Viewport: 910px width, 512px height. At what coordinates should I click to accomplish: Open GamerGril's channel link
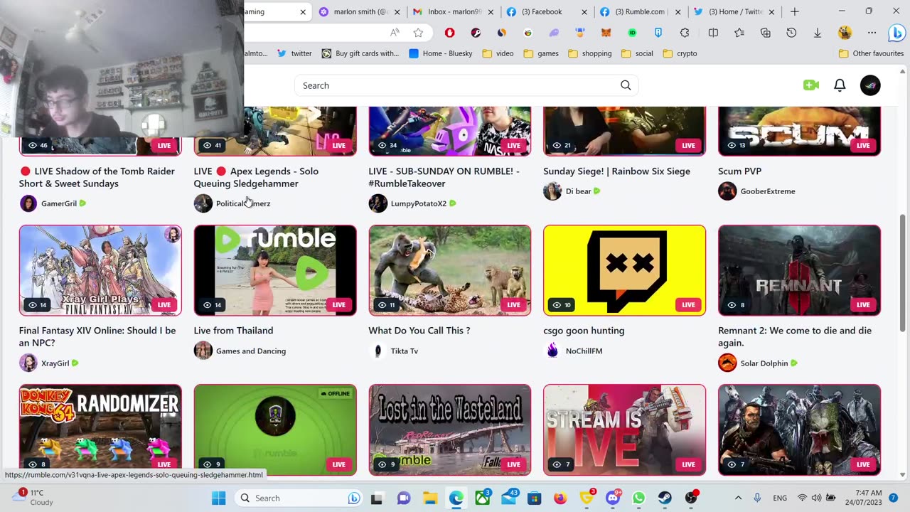click(x=58, y=203)
